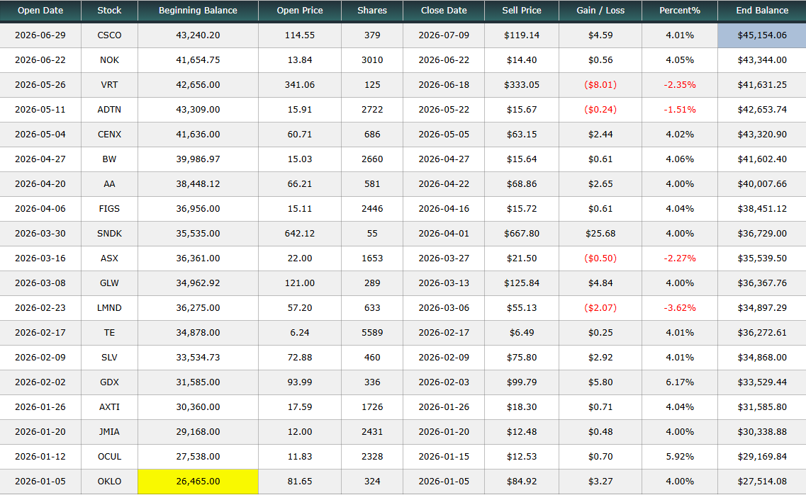The height and width of the screenshot is (495, 806).
Task: Select the LMND loss percent -3.62%
Action: pos(680,308)
